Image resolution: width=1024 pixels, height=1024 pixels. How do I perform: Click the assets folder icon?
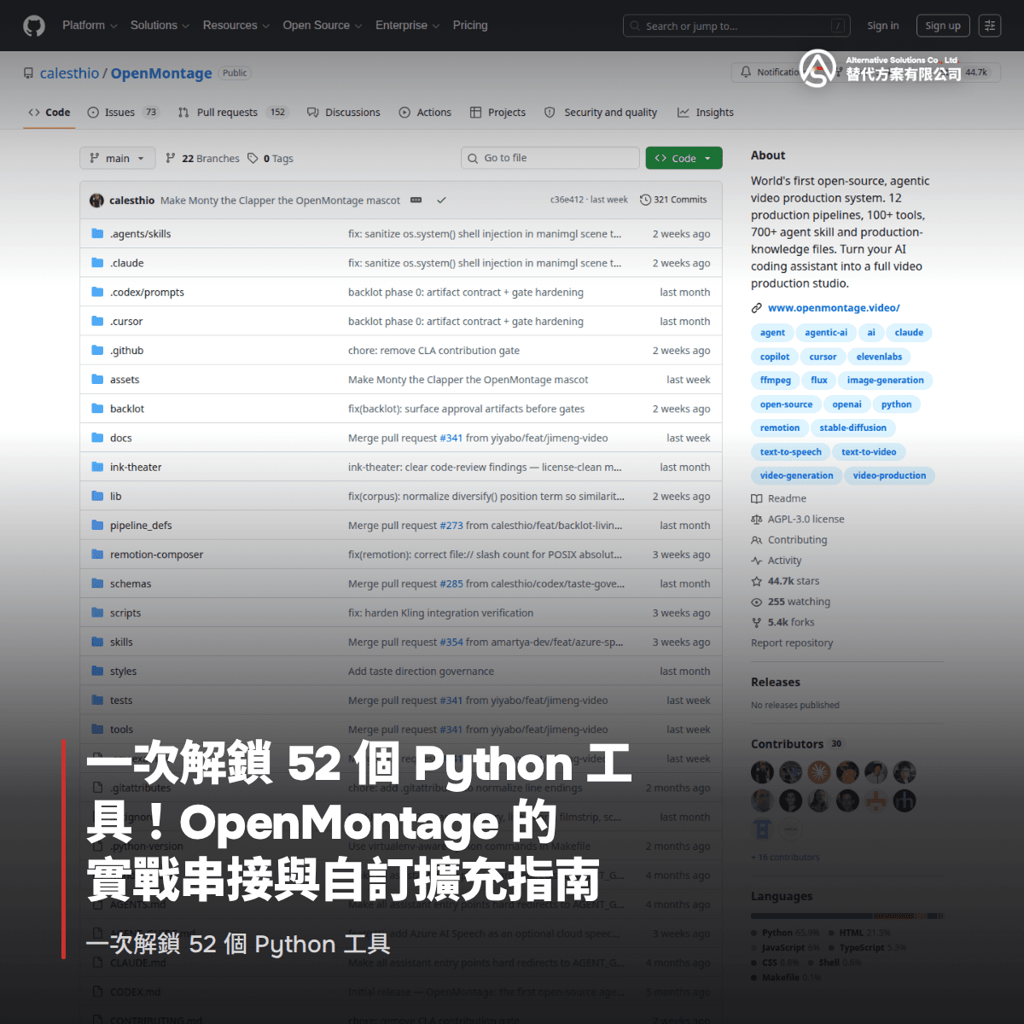coord(97,380)
